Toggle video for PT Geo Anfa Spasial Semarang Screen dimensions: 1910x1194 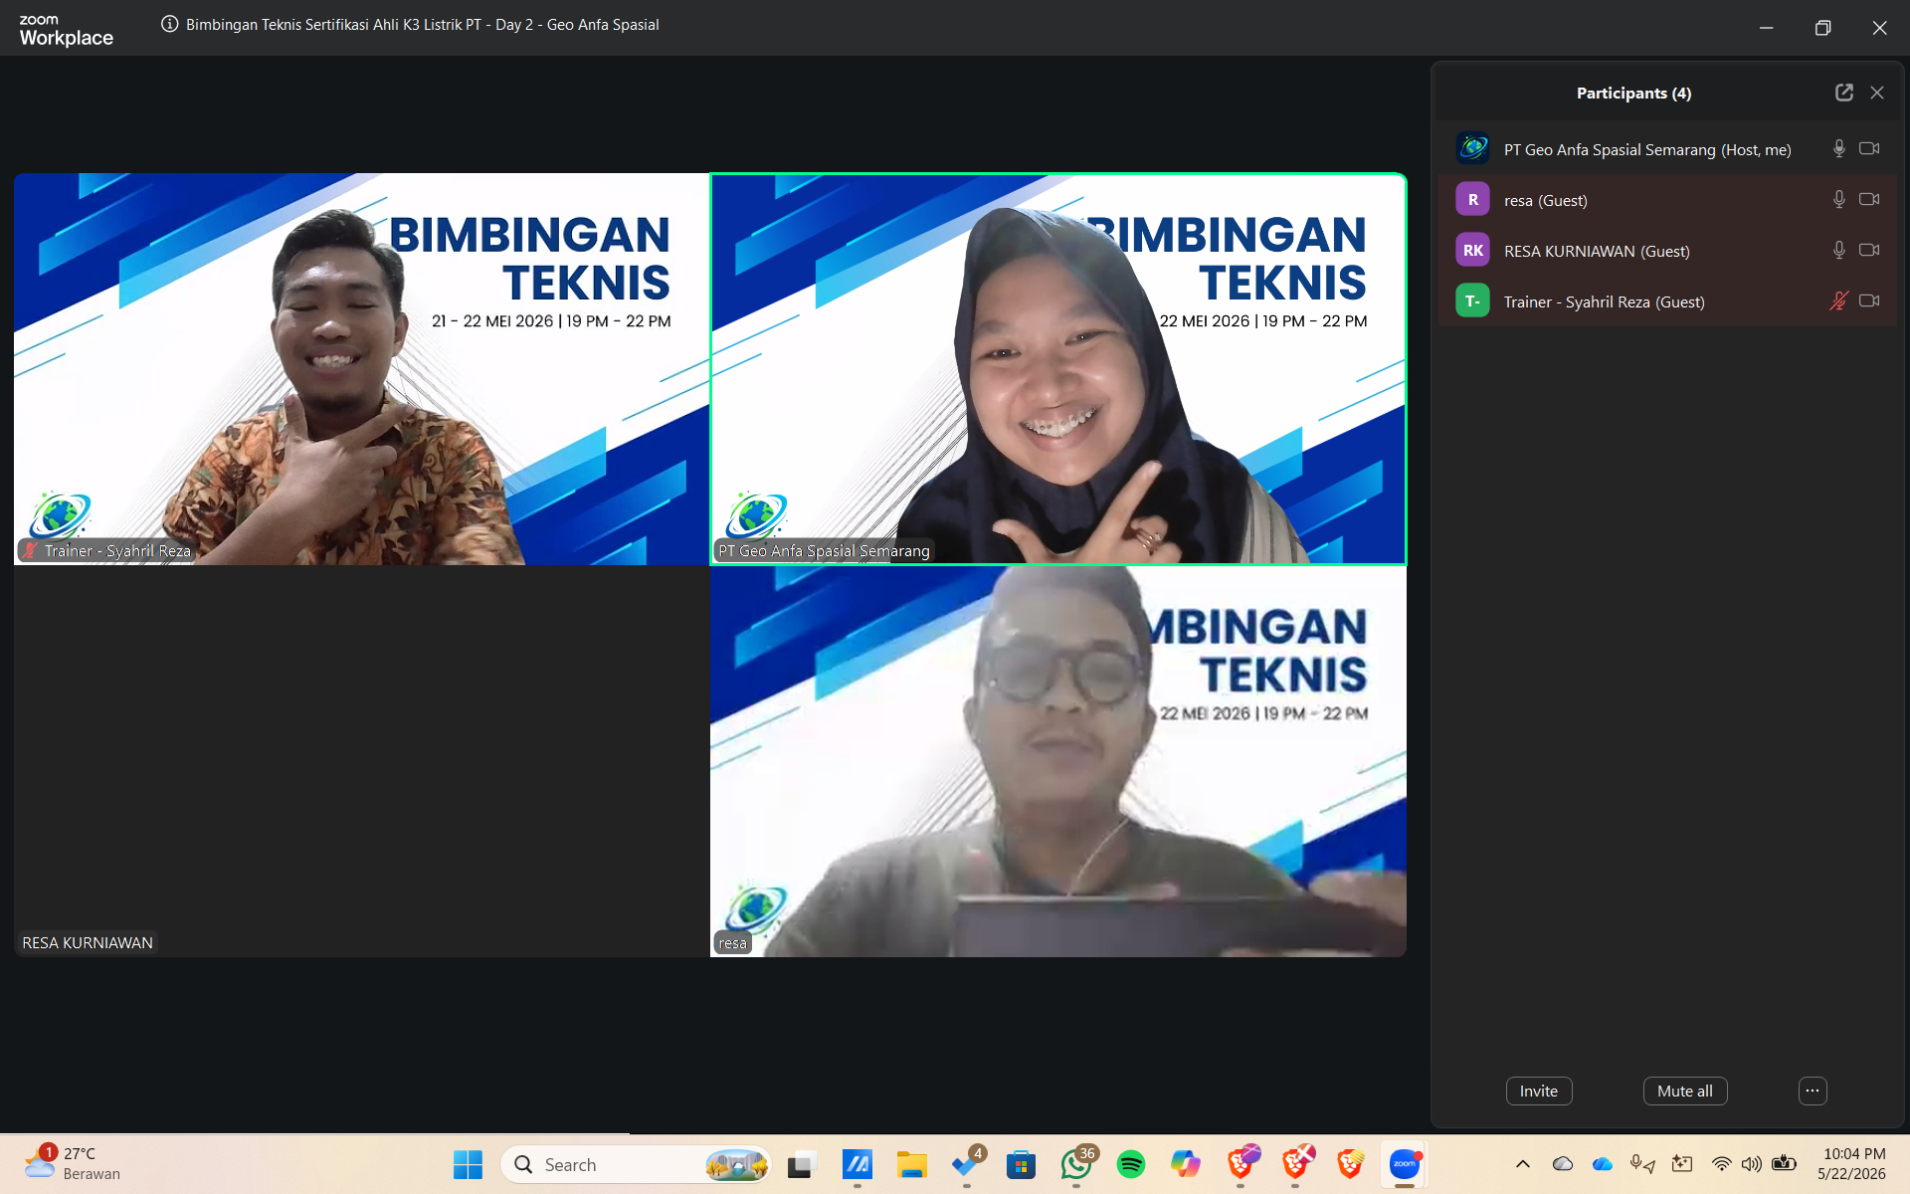1869,148
